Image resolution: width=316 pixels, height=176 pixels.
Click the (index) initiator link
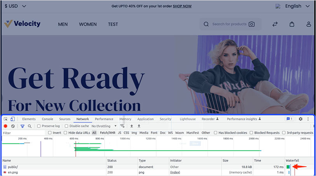pos(175,173)
